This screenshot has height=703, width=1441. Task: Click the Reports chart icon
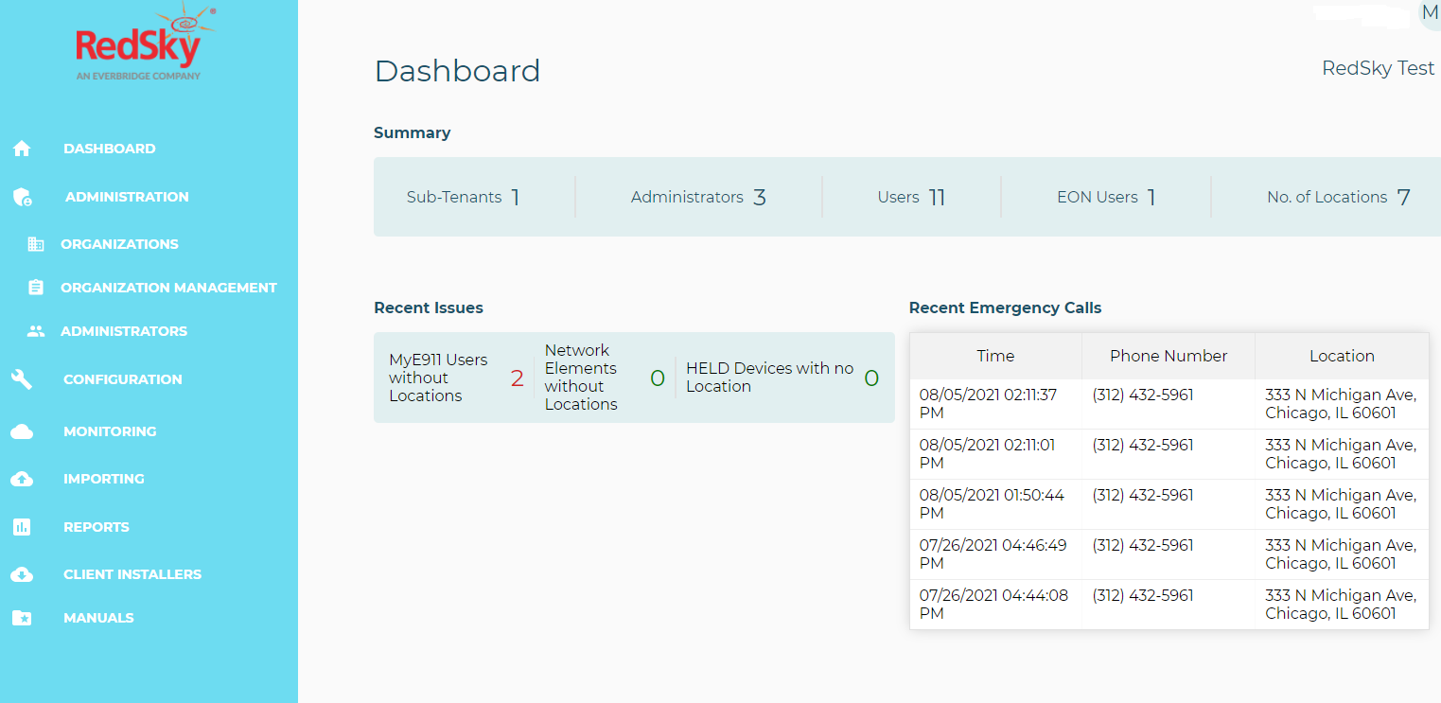coord(22,527)
